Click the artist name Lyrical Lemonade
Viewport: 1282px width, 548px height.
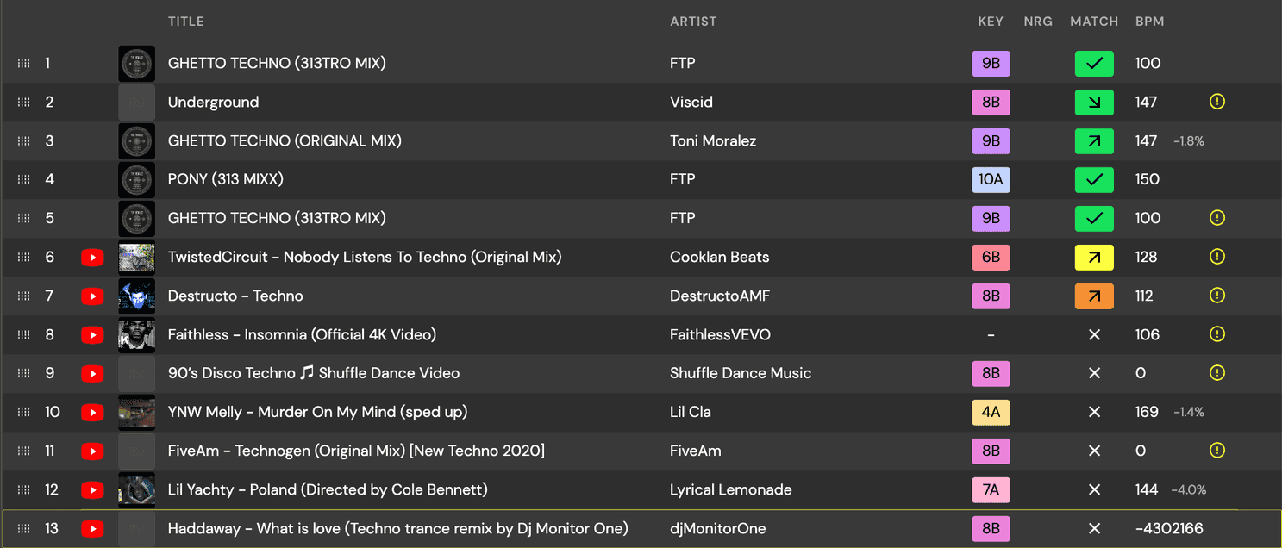(730, 489)
